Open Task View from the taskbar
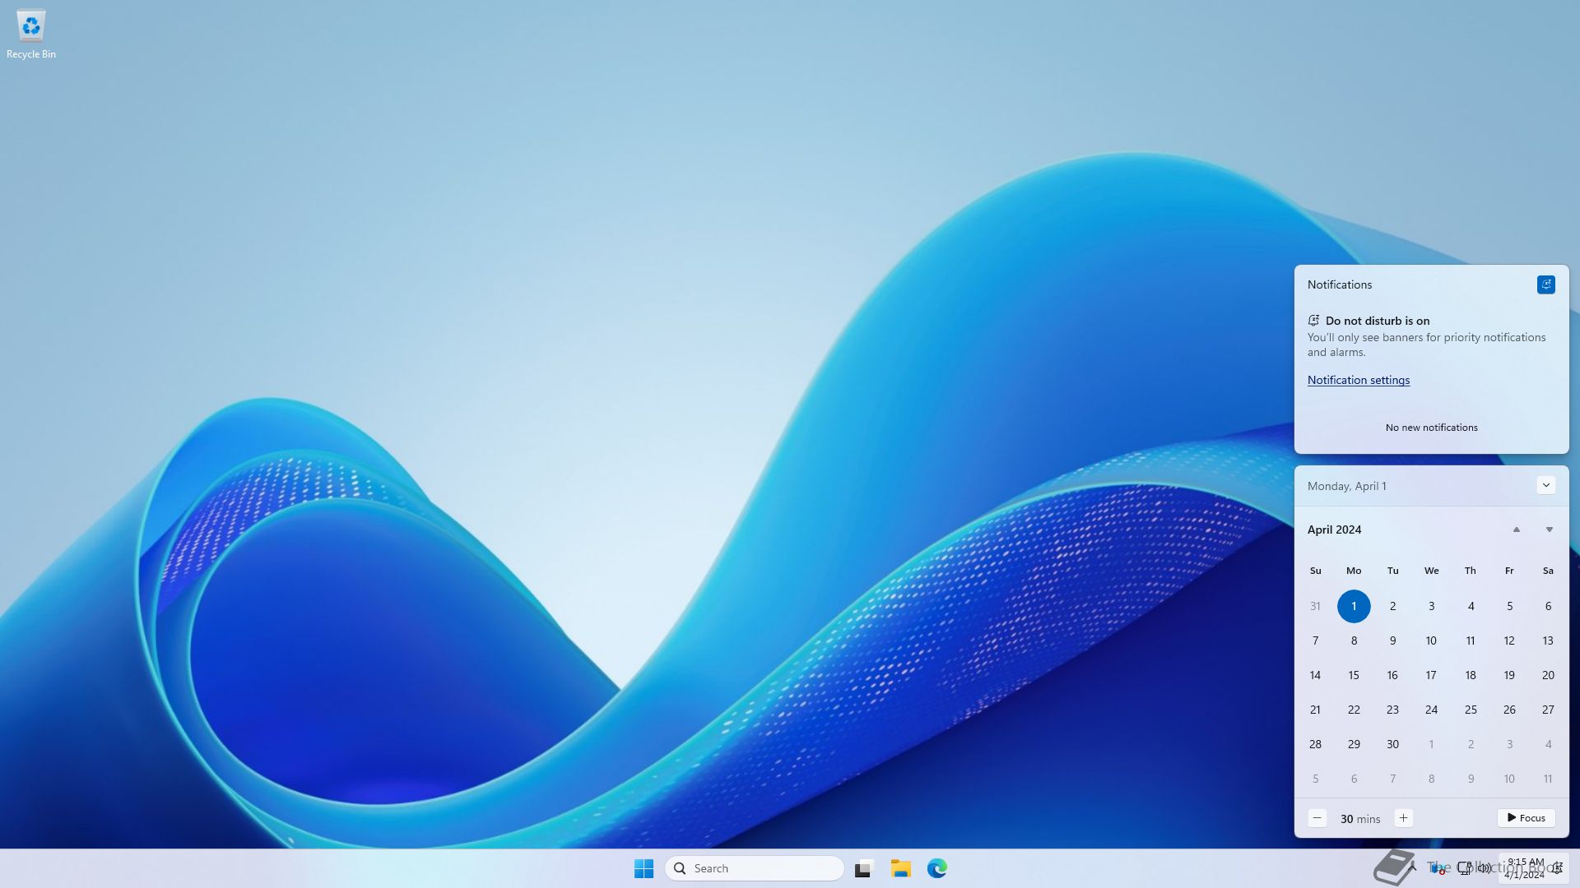Viewport: 1580px width, 888px height. click(x=863, y=868)
